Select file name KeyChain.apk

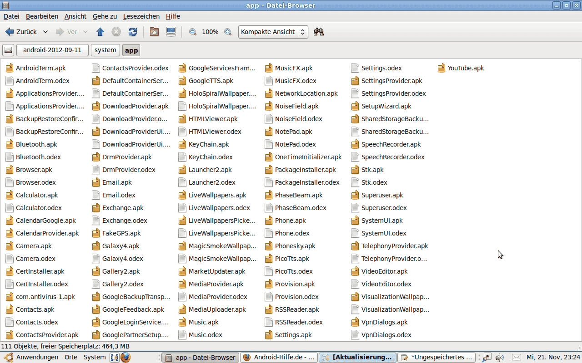209,144
